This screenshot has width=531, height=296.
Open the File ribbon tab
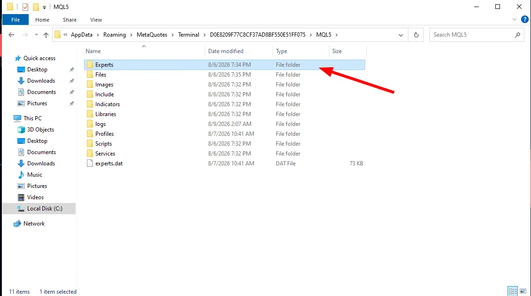coord(15,20)
